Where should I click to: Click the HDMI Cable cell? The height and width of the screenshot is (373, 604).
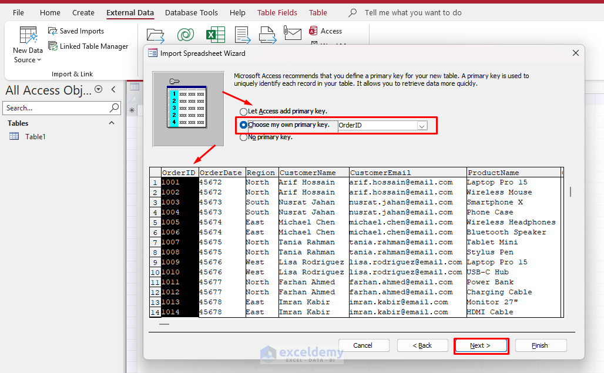click(x=514, y=312)
